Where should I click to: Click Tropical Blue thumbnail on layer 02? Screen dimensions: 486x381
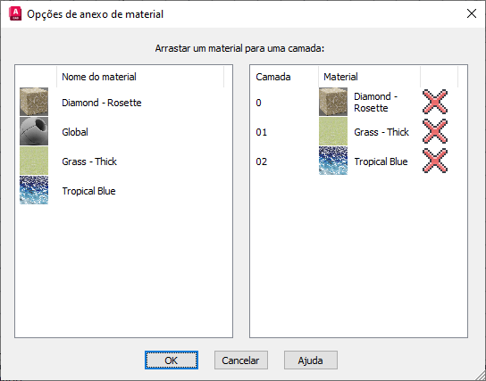click(333, 161)
